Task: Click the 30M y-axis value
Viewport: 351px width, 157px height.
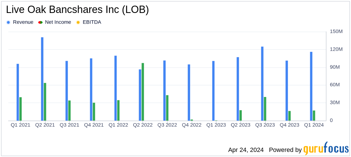Action: 335,103
